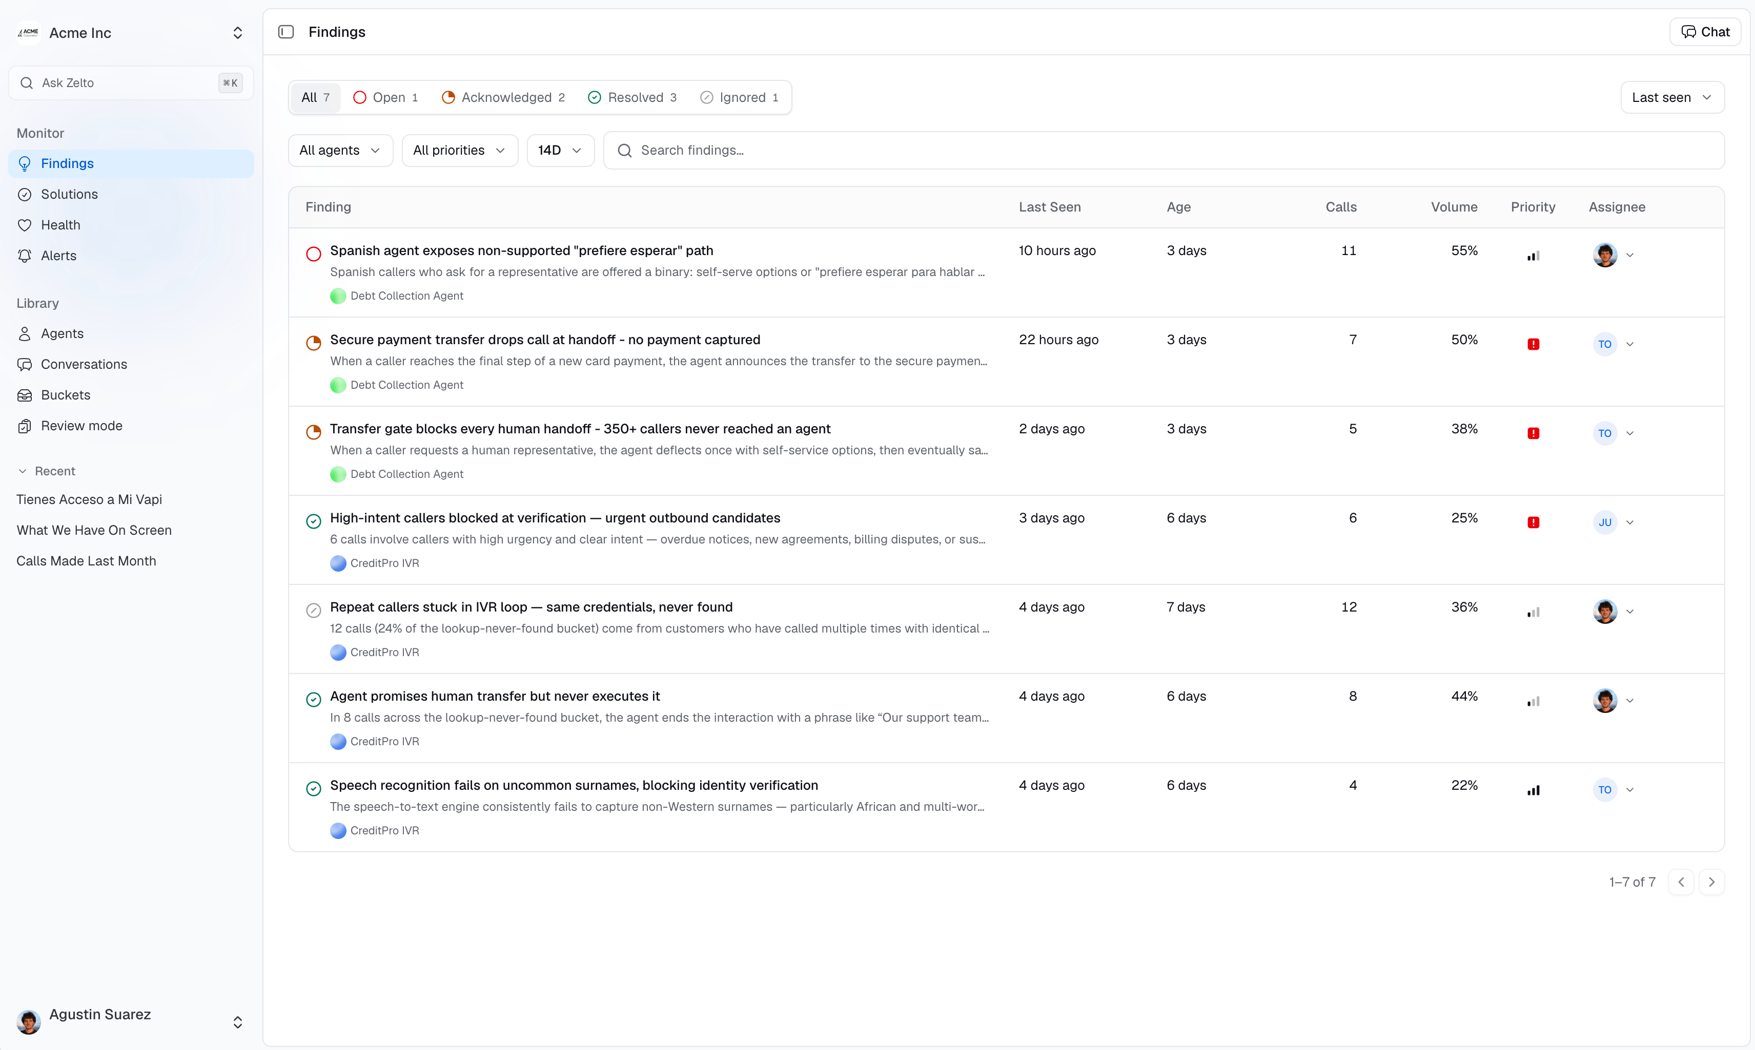Click resolved icon on Agent promises human transfer
This screenshot has height=1050, width=1755.
314,700
